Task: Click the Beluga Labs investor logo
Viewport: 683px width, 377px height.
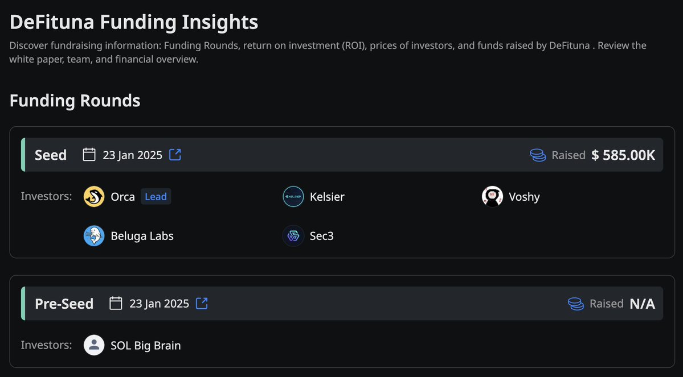Action: tap(94, 235)
